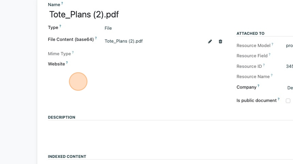Click the help tooltip beside Type label

click(x=60, y=26)
